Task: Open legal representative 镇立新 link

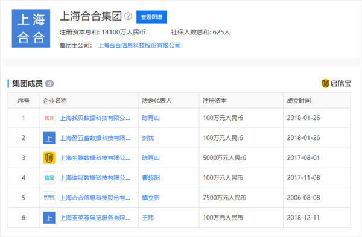Action: [x=151, y=198]
